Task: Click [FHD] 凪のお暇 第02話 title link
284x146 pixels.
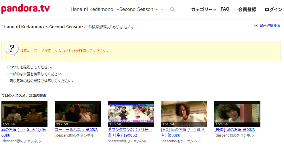Action: coord(235,130)
